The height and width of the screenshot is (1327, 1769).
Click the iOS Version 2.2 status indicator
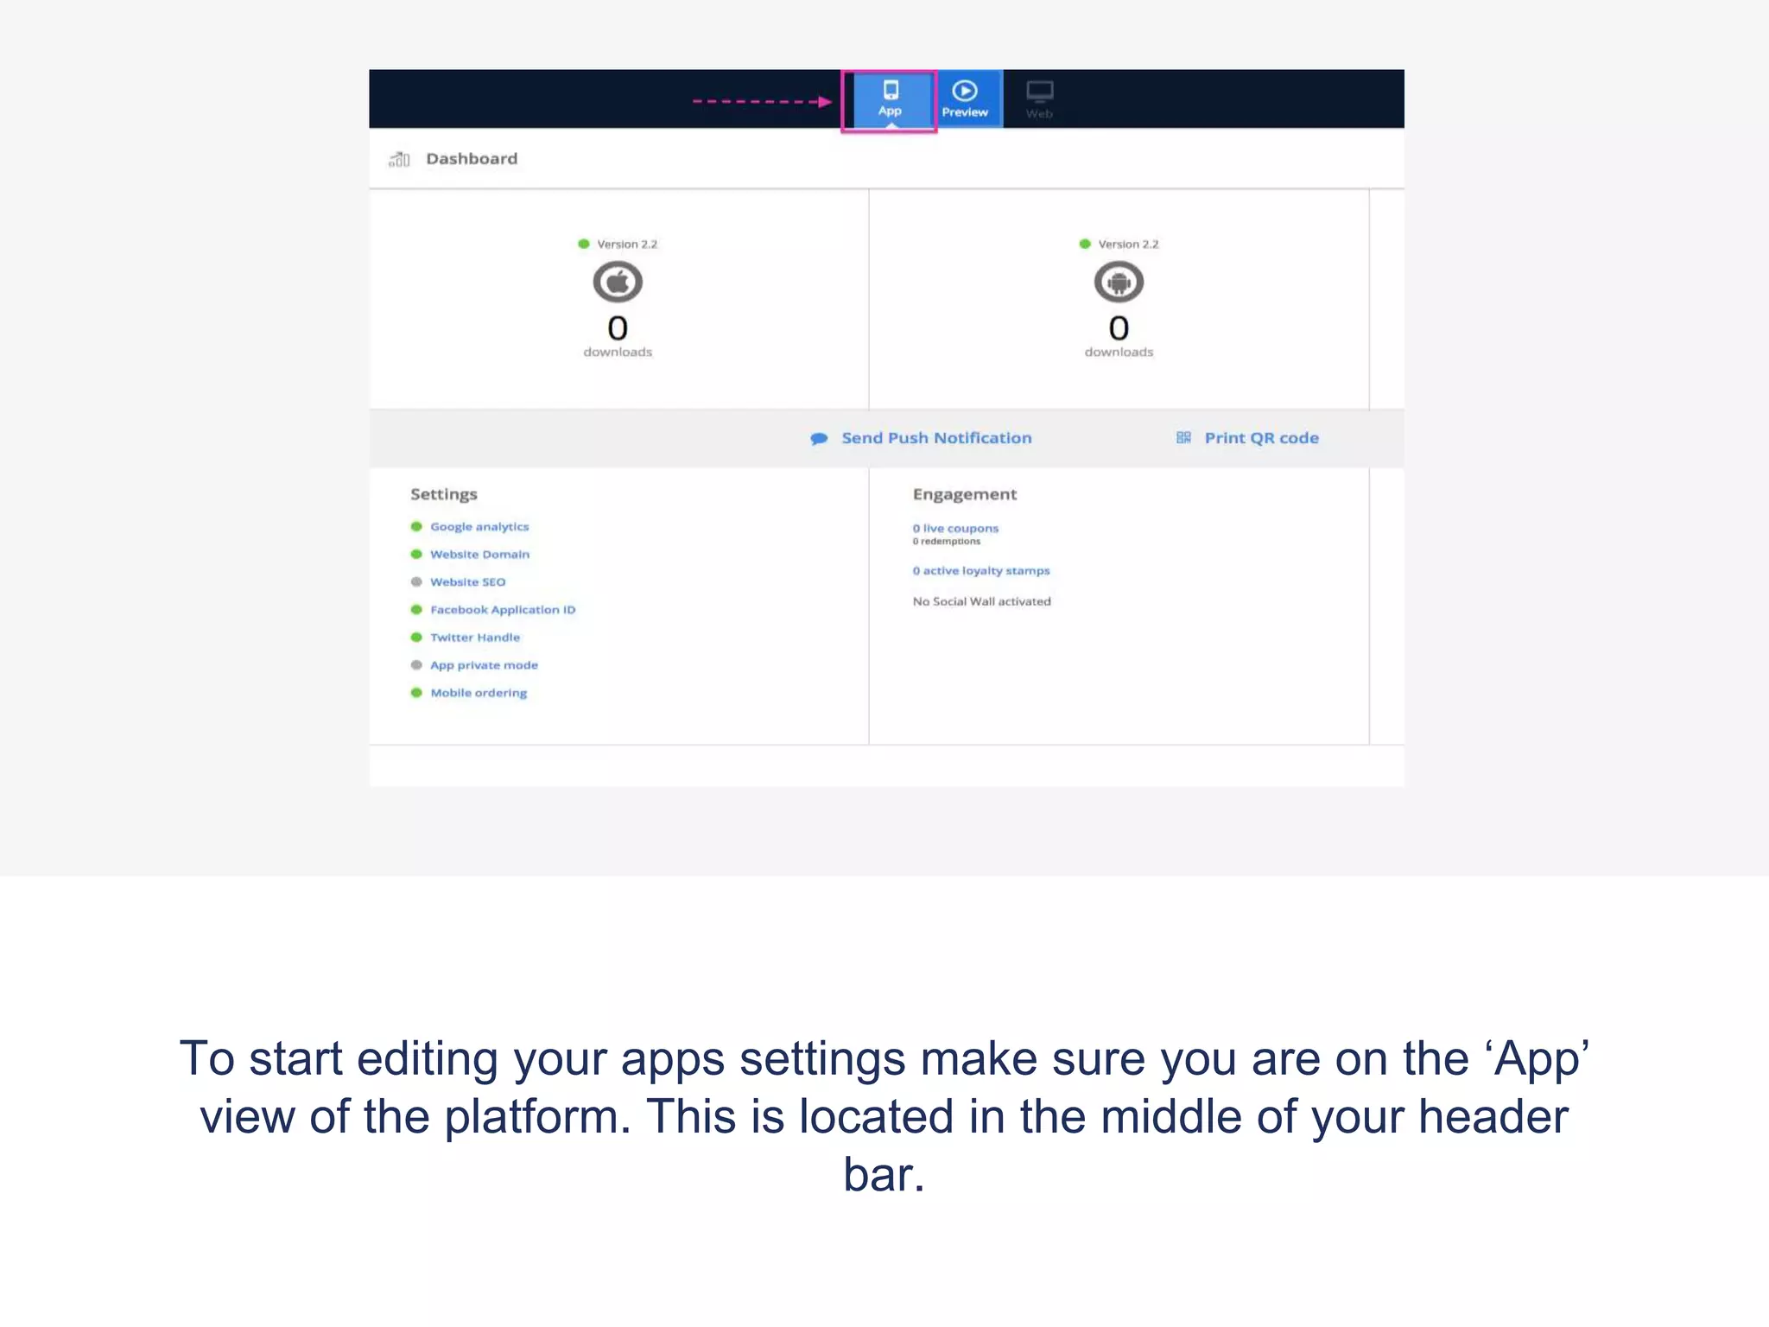point(584,244)
